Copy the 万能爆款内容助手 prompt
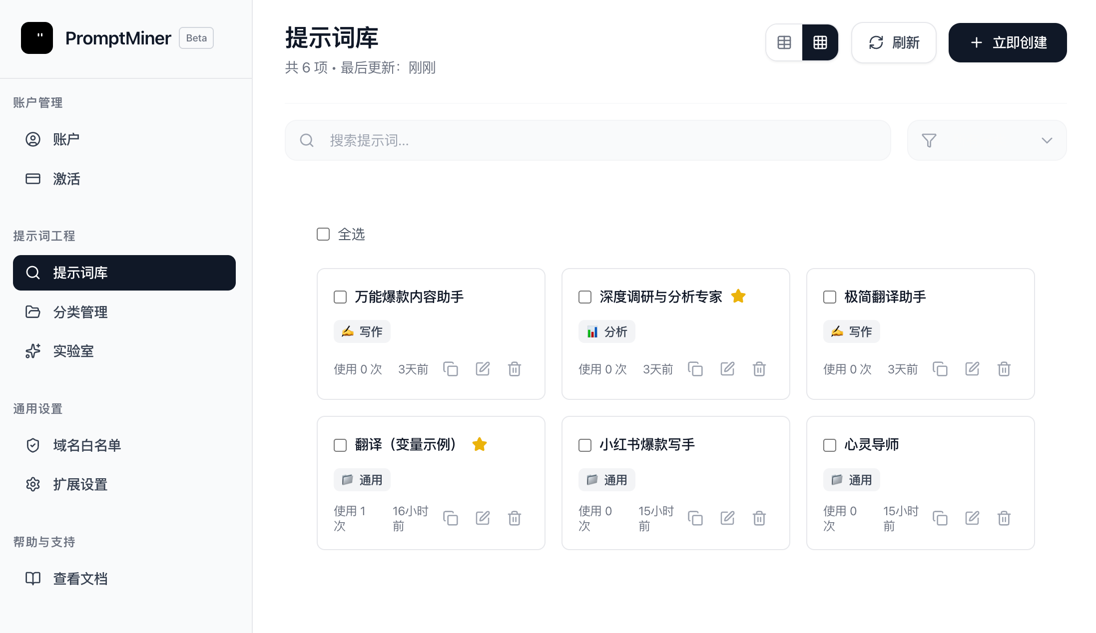Screen dimensions: 1096x633 (450, 369)
